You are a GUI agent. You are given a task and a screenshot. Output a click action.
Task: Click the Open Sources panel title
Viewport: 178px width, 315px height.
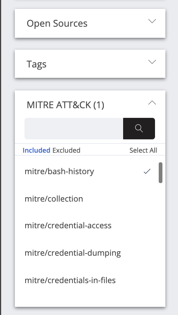(x=57, y=23)
